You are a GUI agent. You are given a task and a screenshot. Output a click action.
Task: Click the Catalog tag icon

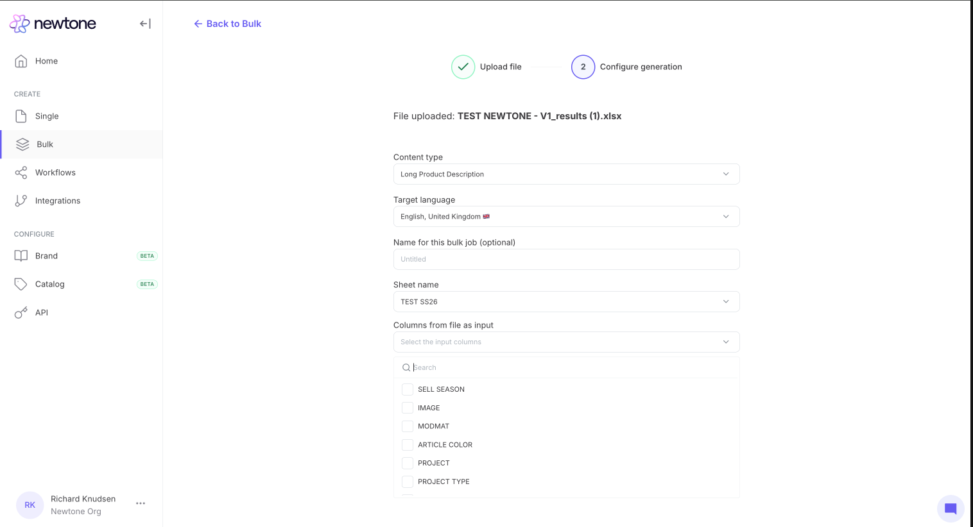[21, 284]
